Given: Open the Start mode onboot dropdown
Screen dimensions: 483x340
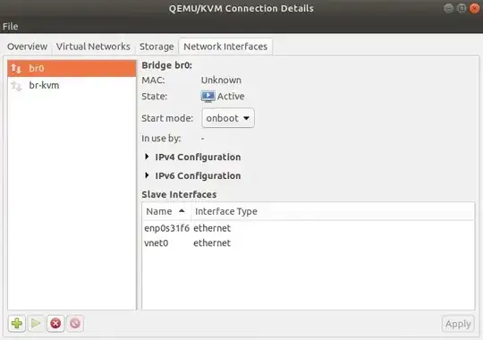Looking at the screenshot, I should click(x=228, y=118).
